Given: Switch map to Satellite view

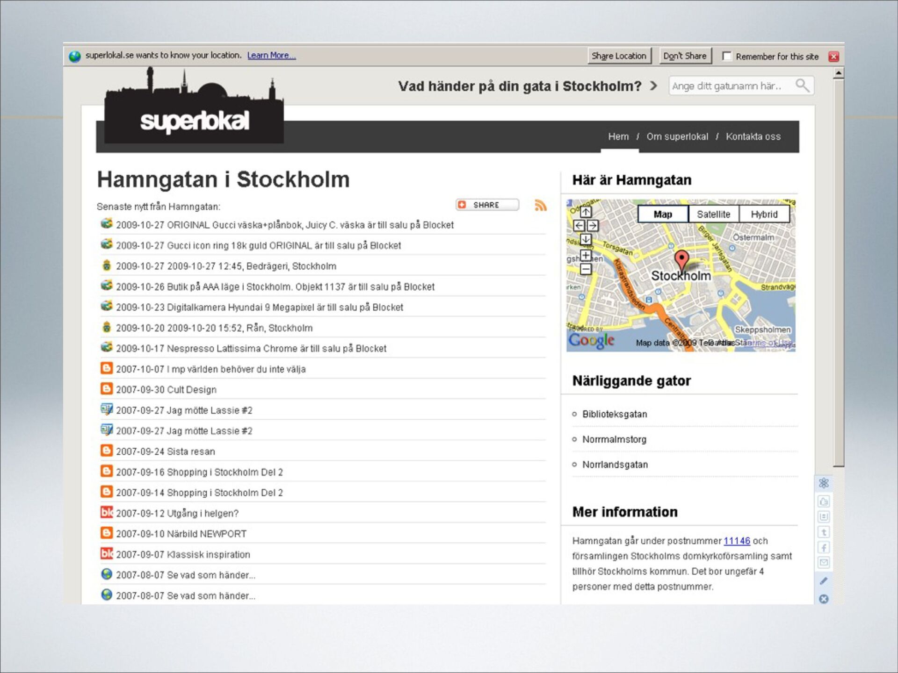Looking at the screenshot, I should [x=714, y=214].
